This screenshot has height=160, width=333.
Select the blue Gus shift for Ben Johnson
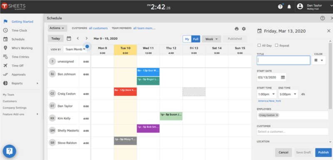click(x=148, y=72)
